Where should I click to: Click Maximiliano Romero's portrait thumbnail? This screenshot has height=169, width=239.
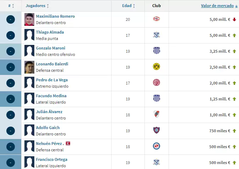(x=29, y=19)
